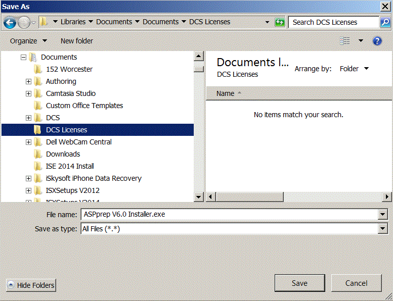Click DCS Licenses in the address path

(209, 22)
